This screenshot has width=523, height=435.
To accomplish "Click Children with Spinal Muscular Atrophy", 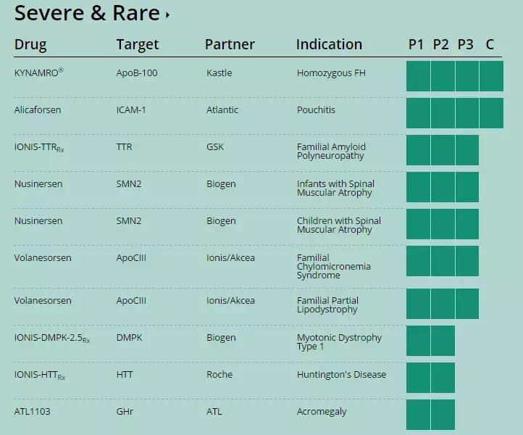I will pos(339,225).
